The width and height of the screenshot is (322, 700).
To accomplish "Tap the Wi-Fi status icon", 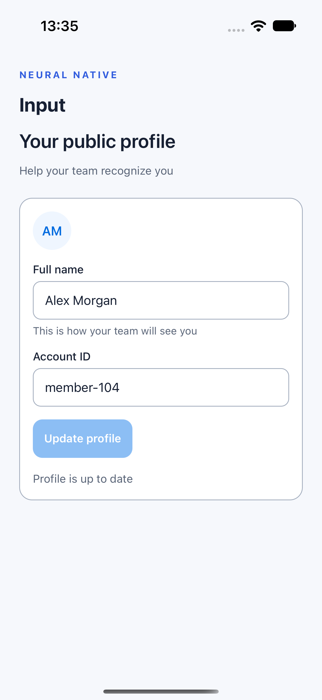I will coord(258,26).
